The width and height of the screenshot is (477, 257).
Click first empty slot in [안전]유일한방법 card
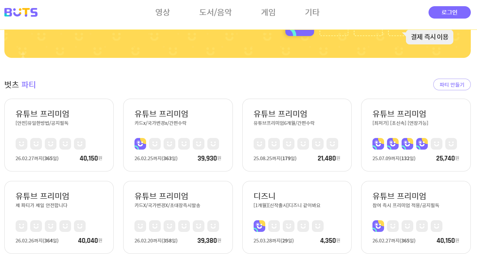pyautogui.click(x=21, y=144)
